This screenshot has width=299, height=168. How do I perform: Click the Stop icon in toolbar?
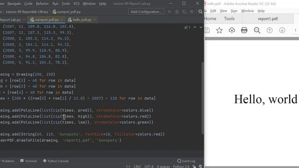(192, 12)
